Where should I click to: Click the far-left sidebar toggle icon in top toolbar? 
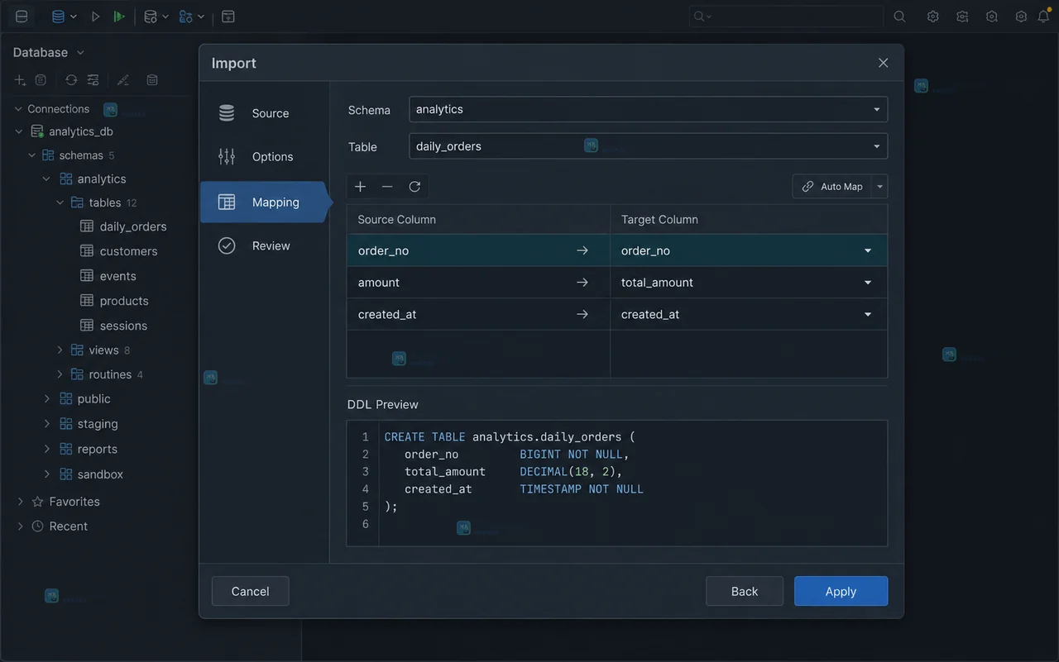pyautogui.click(x=22, y=17)
